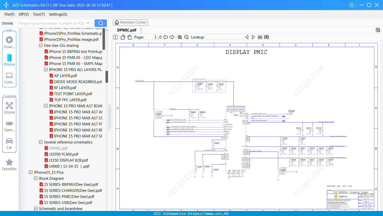
Task: Go to previous page arrow
Action: click(165, 37)
